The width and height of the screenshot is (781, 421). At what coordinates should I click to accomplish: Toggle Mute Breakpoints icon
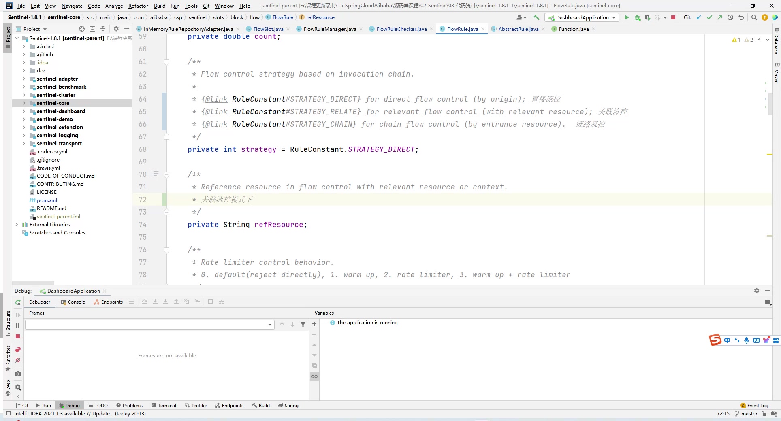tap(18, 360)
